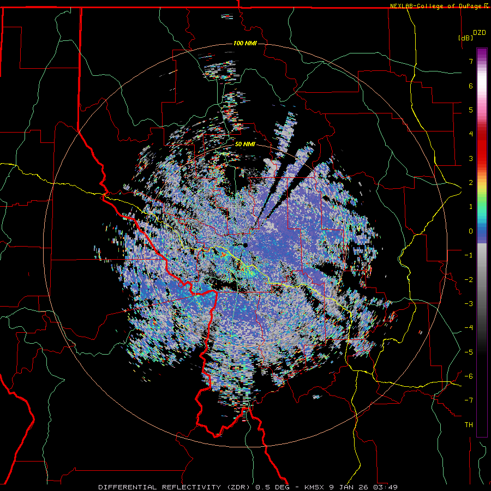
Task: Click the legend value 7
Action: coord(471,61)
